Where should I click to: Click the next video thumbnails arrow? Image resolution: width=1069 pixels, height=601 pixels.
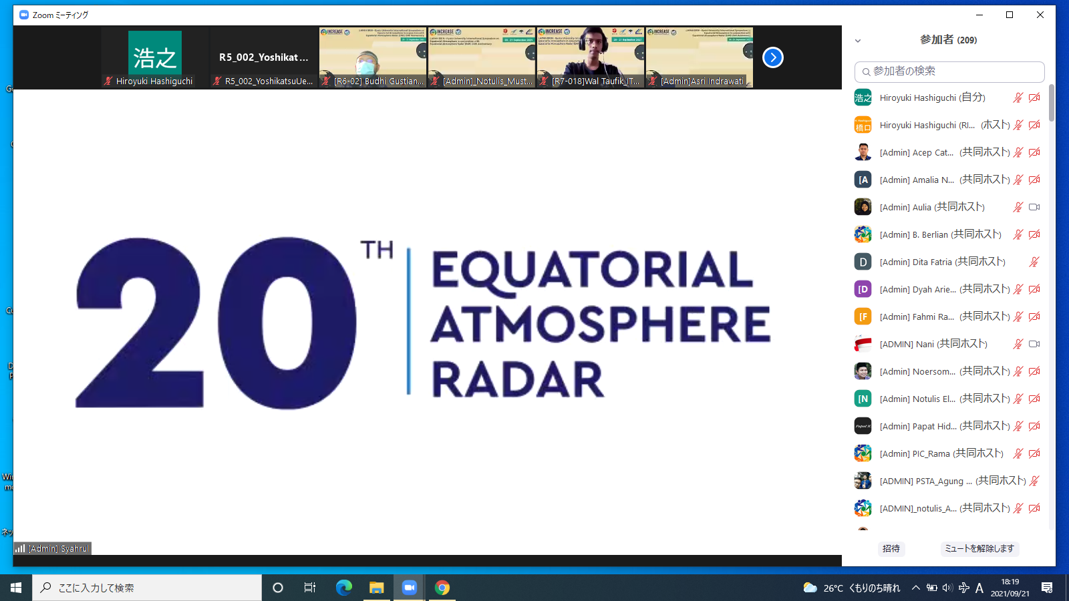tap(773, 57)
